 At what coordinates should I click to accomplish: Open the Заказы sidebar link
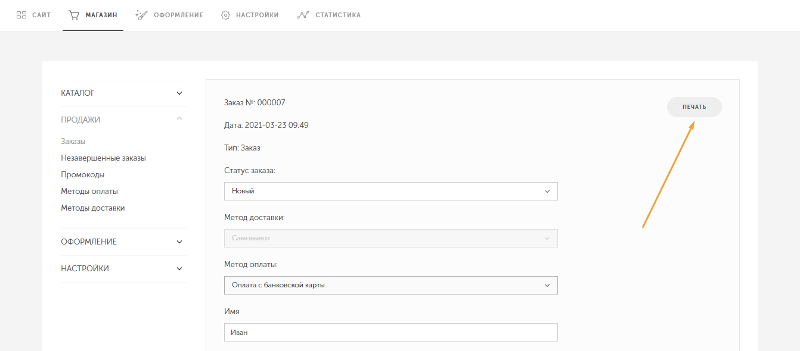[73, 142]
